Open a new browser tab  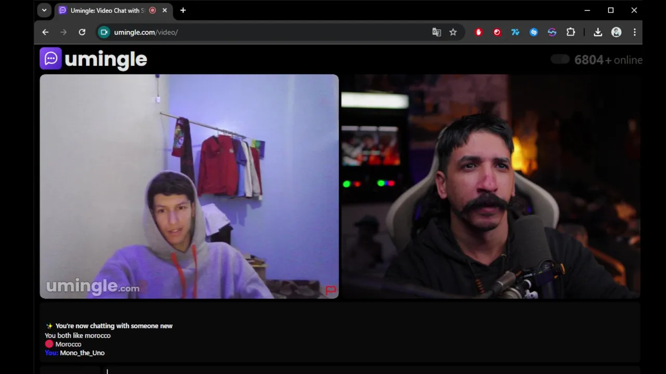coord(183,10)
